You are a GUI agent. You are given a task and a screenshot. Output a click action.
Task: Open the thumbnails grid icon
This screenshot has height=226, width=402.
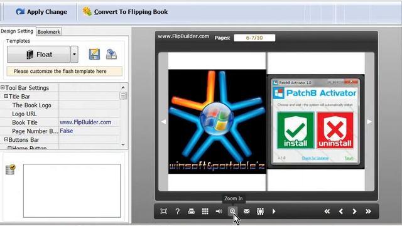[205, 212]
